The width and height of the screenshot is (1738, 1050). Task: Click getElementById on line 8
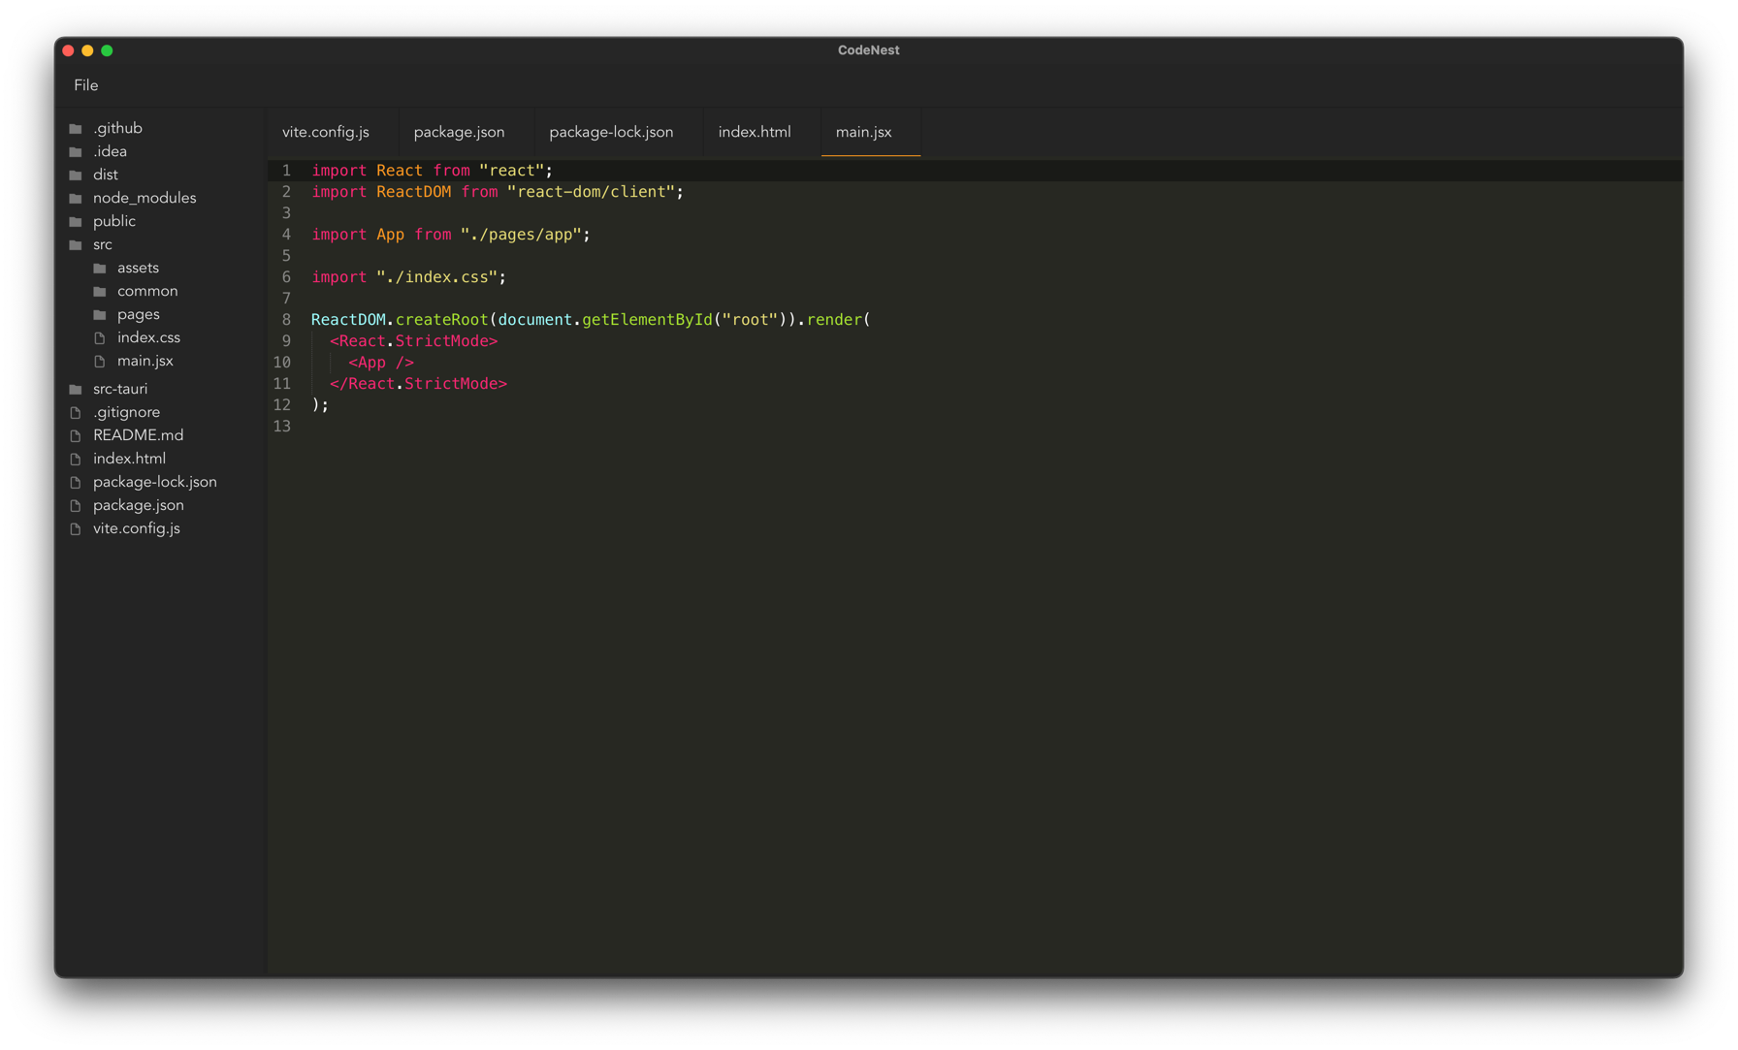(647, 320)
